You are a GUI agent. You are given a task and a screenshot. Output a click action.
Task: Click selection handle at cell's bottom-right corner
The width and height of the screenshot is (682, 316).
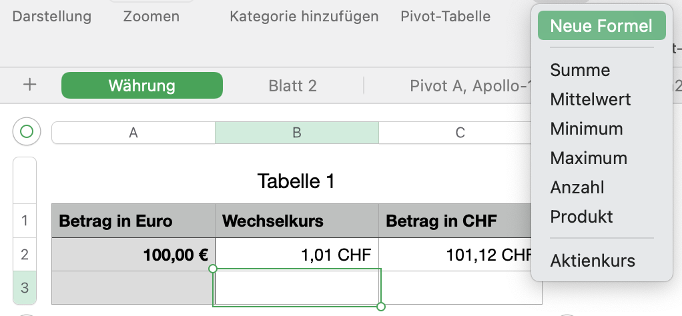click(x=381, y=307)
